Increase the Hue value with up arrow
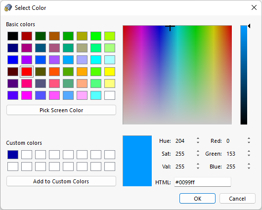The image size is (262, 210). coord(198,138)
